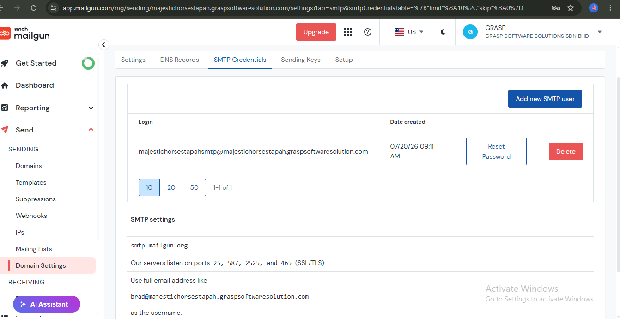Image resolution: width=620 pixels, height=319 pixels.
Task: Click the Reporting chart icon
Action: tap(5, 108)
